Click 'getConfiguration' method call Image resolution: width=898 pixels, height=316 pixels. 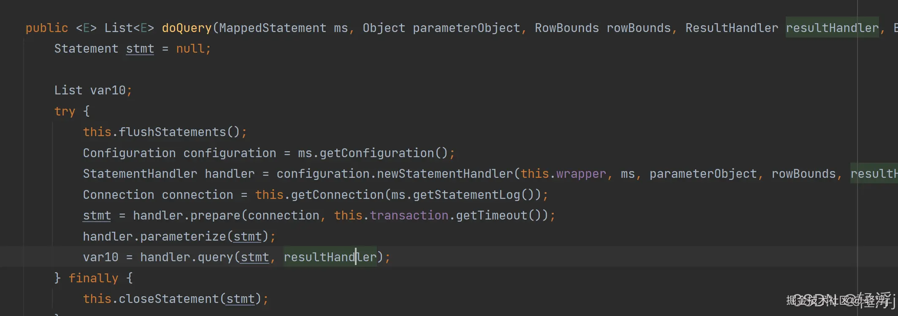[377, 153]
